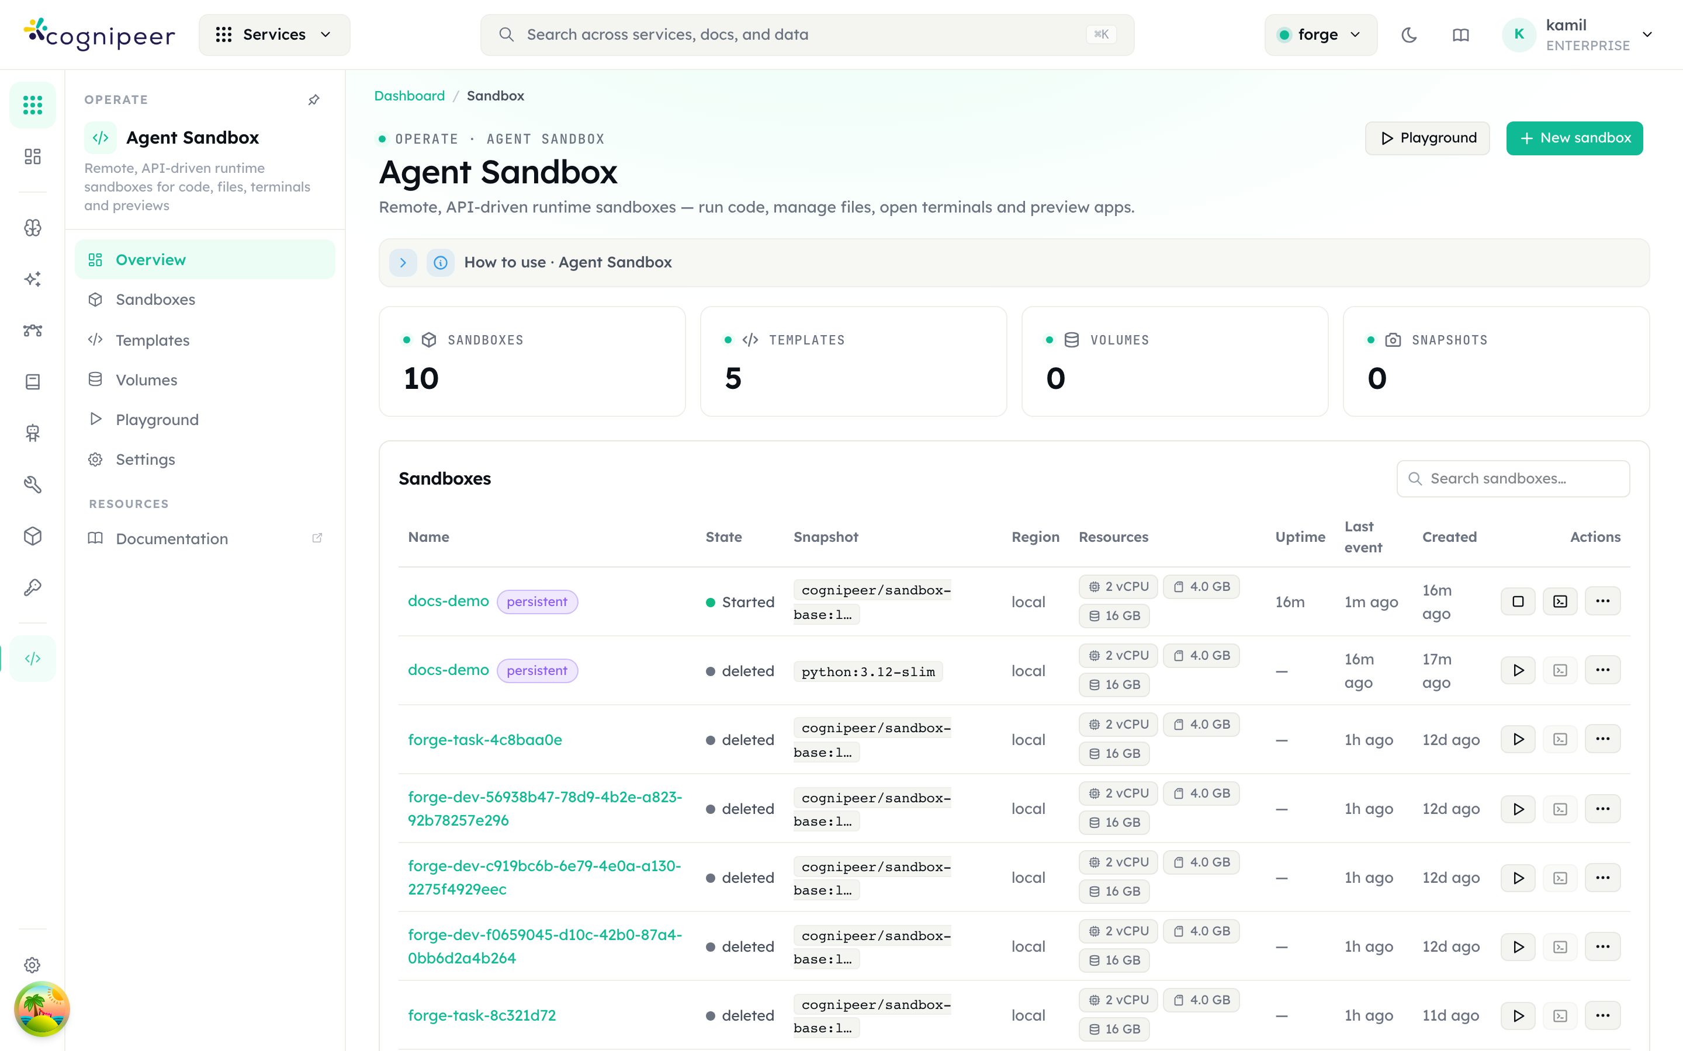Open the Services dropdown menu
The height and width of the screenshot is (1051, 1683).
click(274, 35)
